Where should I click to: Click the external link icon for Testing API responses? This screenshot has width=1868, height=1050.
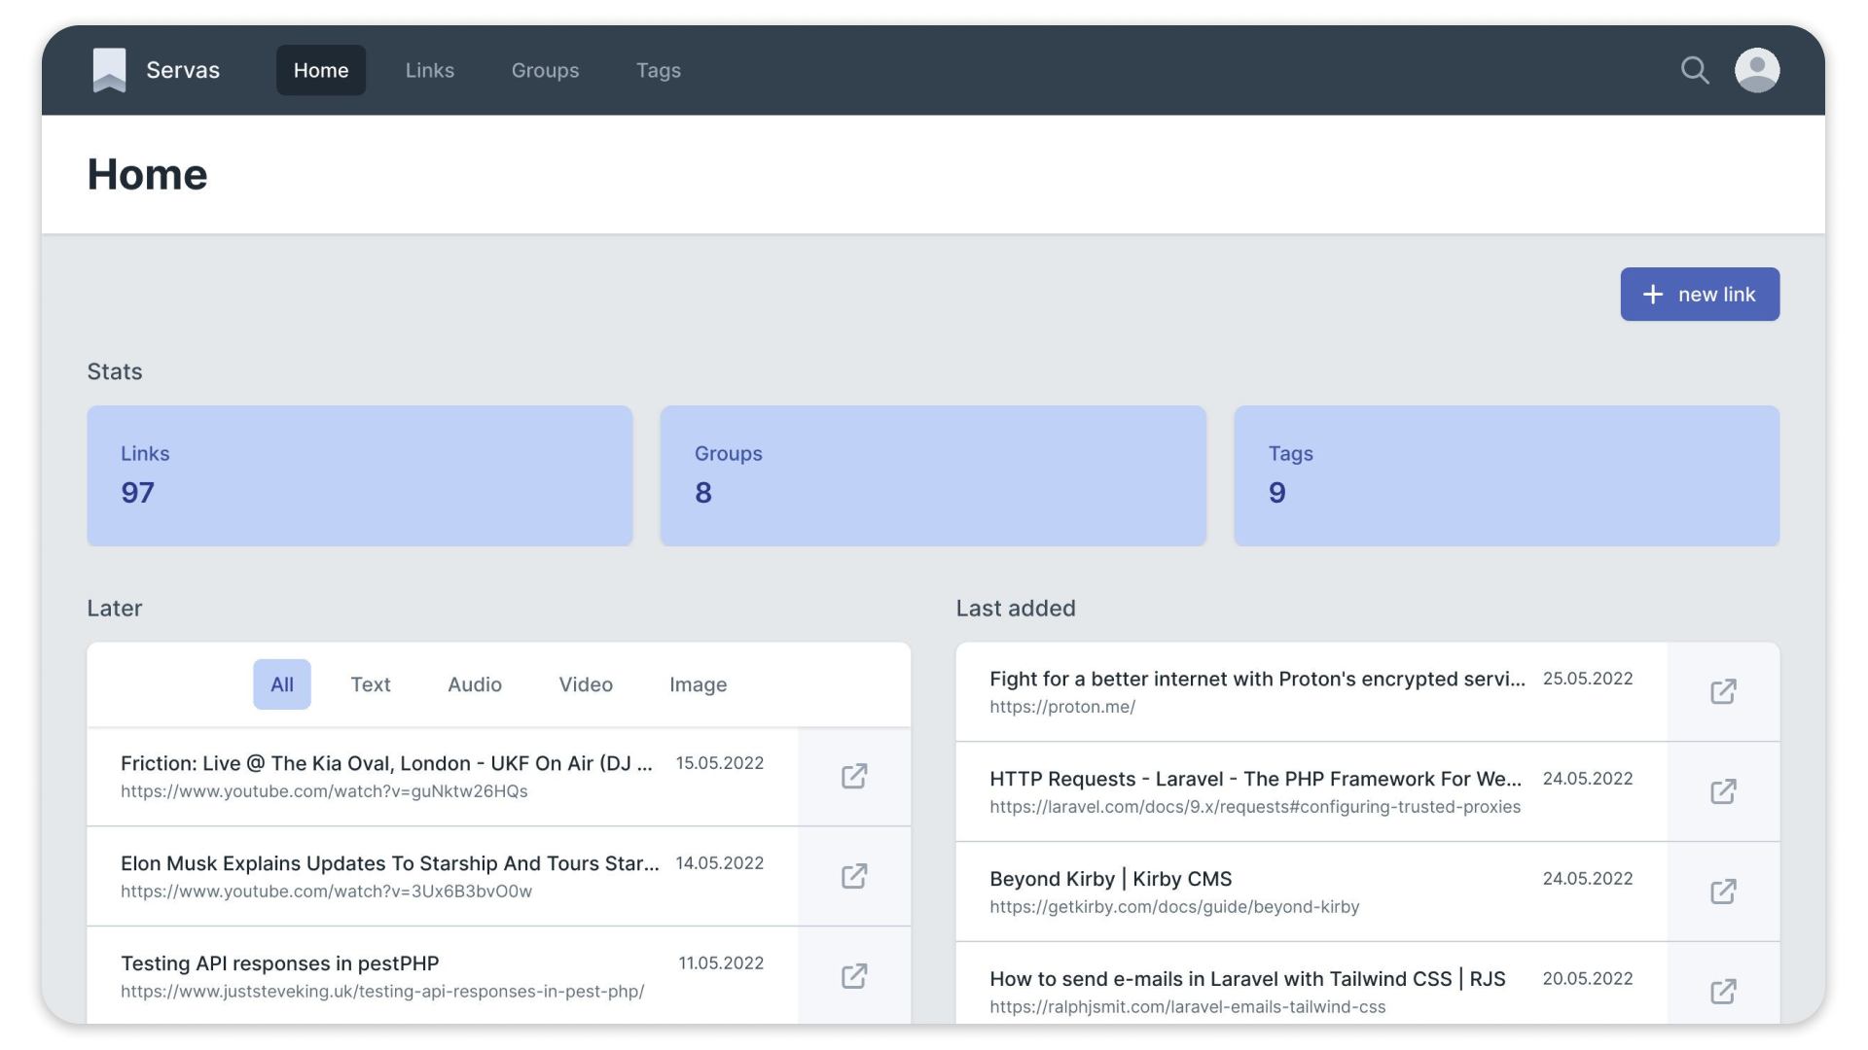pos(854,977)
